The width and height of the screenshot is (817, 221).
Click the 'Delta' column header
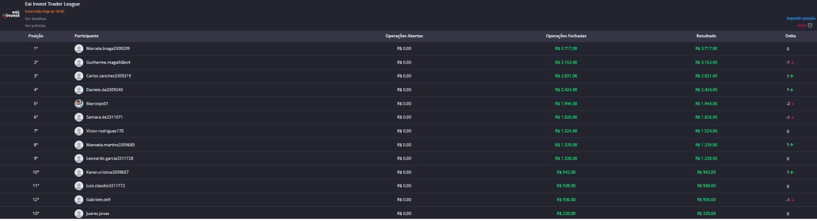[790, 36]
